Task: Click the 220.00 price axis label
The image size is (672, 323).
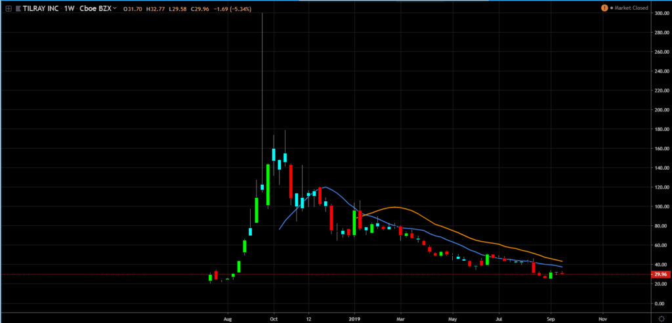Action: pyautogui.click(x=661, y=90)
